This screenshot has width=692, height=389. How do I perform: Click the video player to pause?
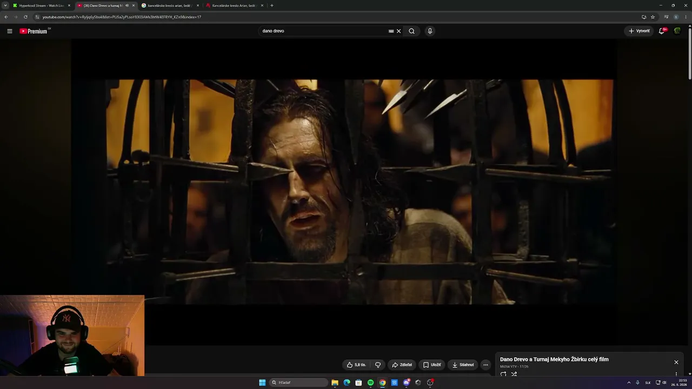tap(343, 192)
